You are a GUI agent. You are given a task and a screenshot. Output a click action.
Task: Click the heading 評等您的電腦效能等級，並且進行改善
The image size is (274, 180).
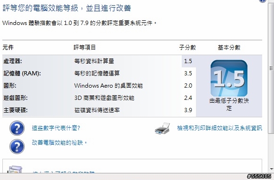(67, 8)
